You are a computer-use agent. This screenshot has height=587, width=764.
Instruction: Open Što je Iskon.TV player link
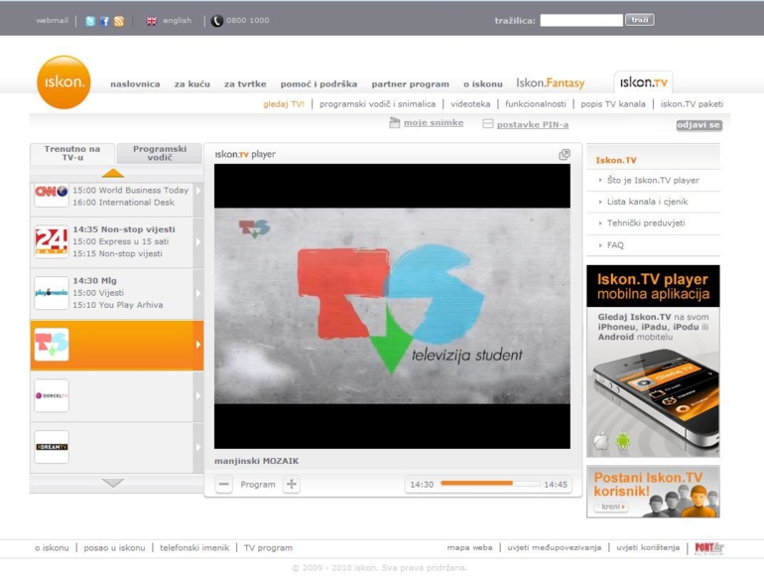(653, 180)
